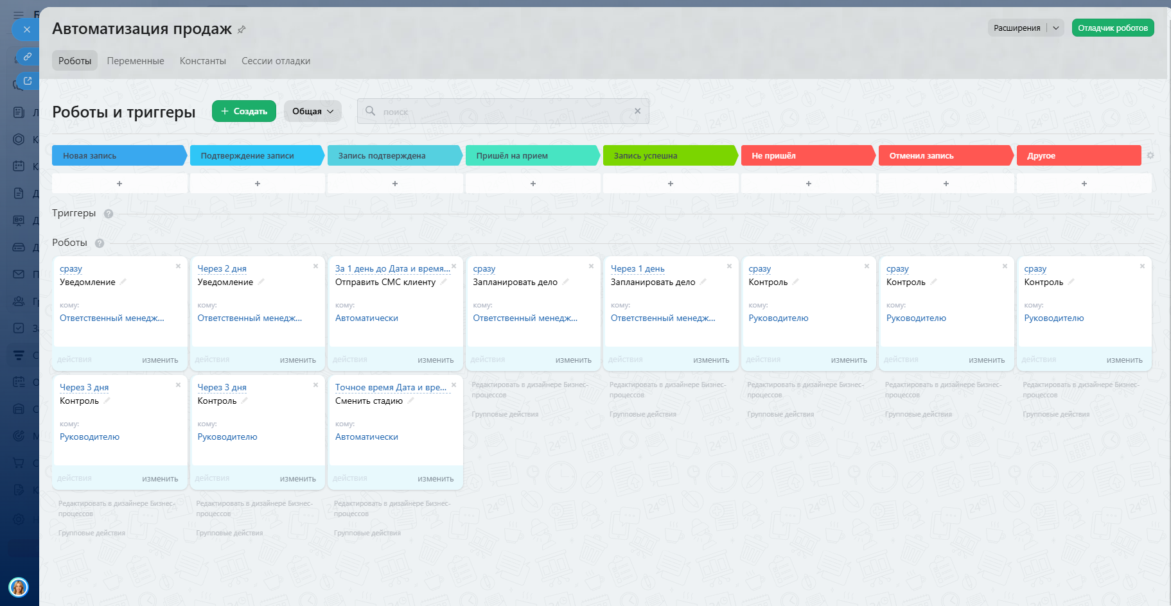Select the Подтверждение записи stage header
The width and height of the screenshot is (1171, 606).
click(x=258, y=155)
